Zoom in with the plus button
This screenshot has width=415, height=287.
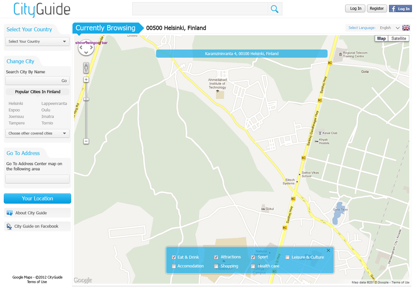coord(86,79)
